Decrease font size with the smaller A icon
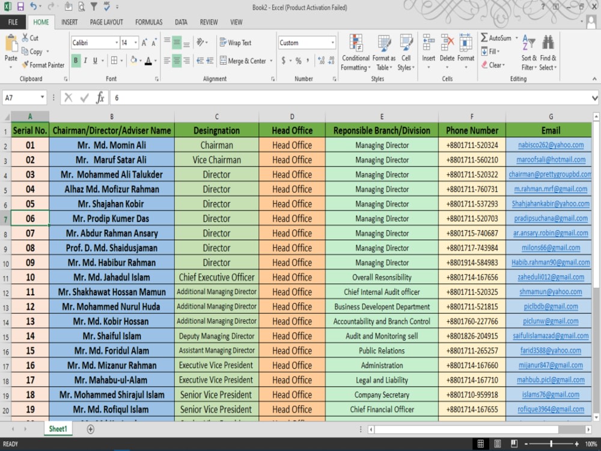The width and height of the screenshot is (601, 451). click(154, 43)
